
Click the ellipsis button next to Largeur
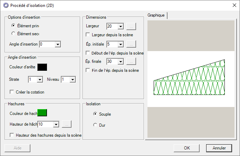pyautogui.click(x=131, y=26)
